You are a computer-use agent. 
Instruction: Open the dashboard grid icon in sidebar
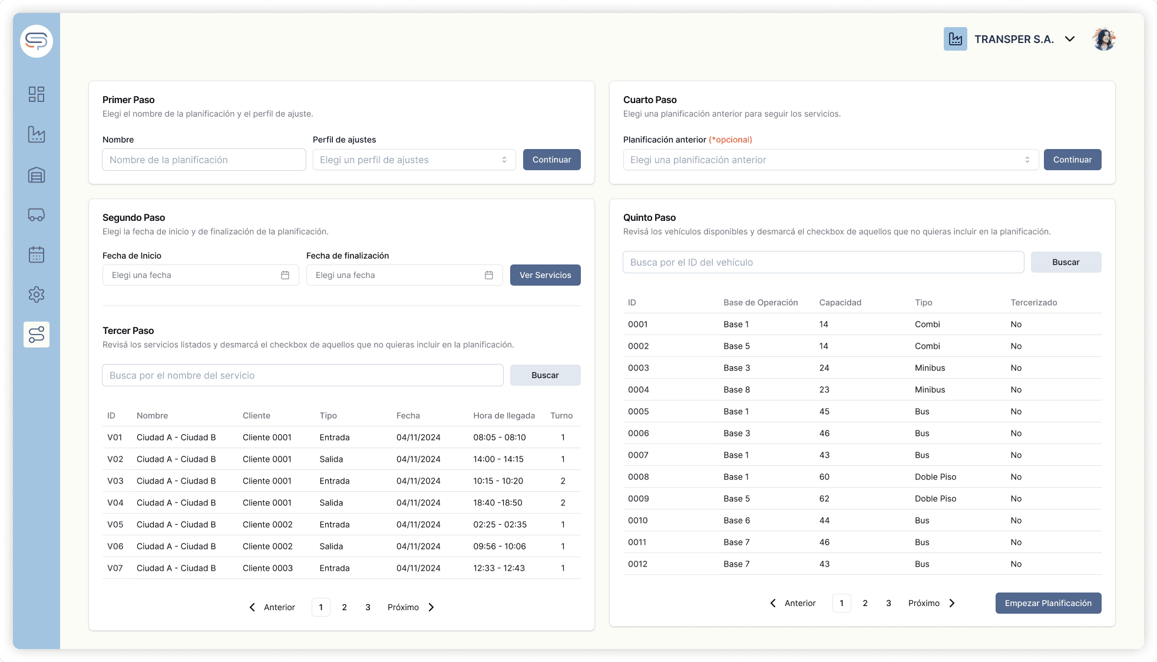[37, 94]
